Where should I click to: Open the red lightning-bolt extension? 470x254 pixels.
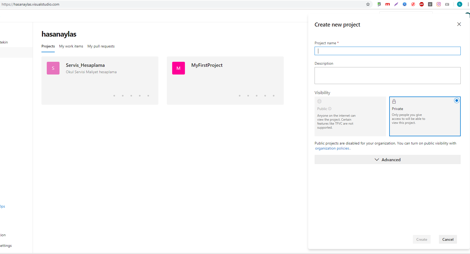click(x=413, y=4)
